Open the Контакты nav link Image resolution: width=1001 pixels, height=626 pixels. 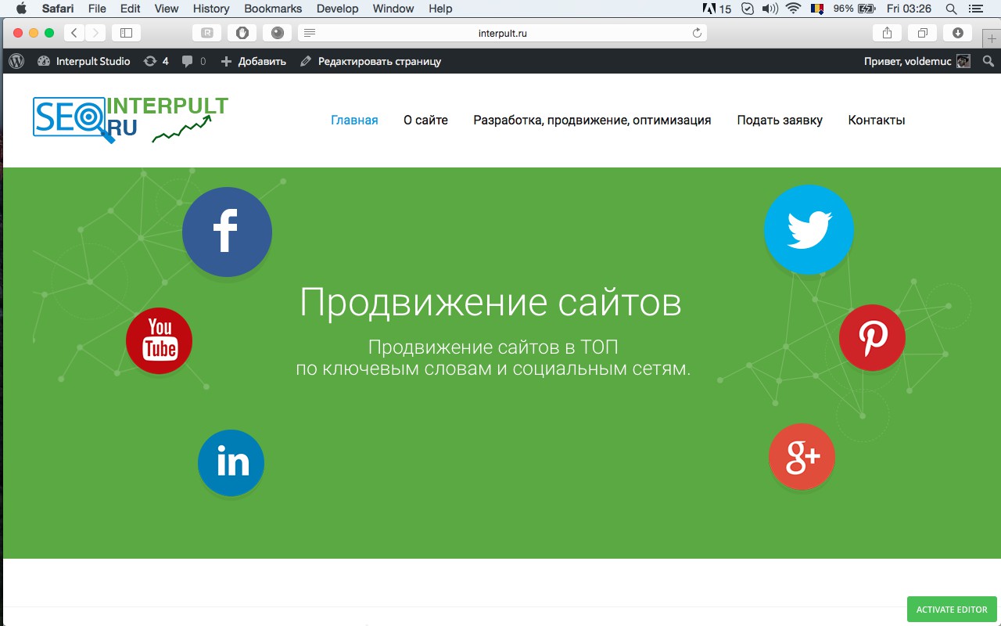[877, 120]
